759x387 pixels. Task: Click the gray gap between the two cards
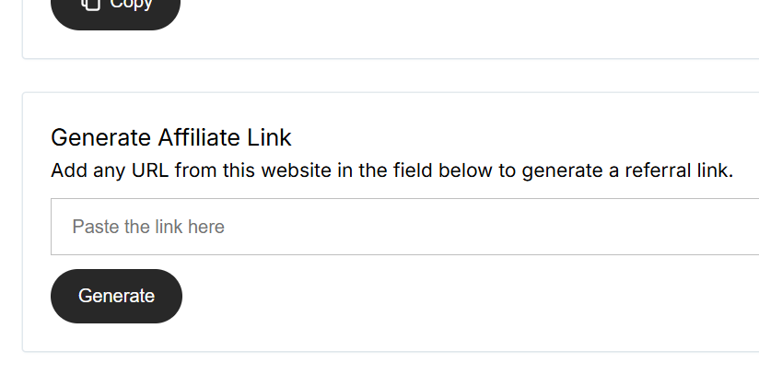coord(368,76)
